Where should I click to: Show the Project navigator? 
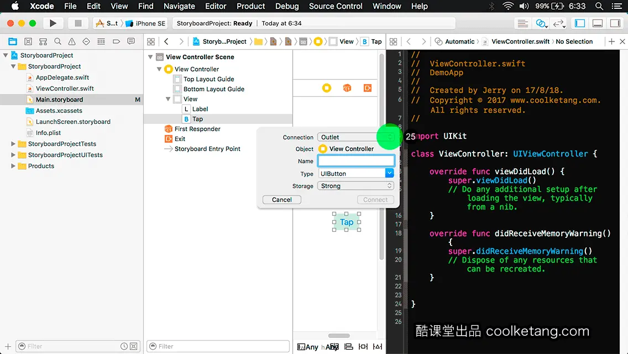pos(13,41)
